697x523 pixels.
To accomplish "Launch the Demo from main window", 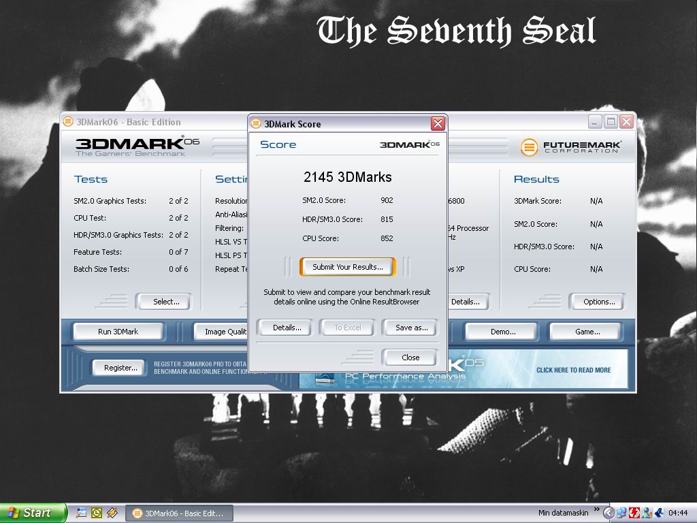I will [502, 332].
